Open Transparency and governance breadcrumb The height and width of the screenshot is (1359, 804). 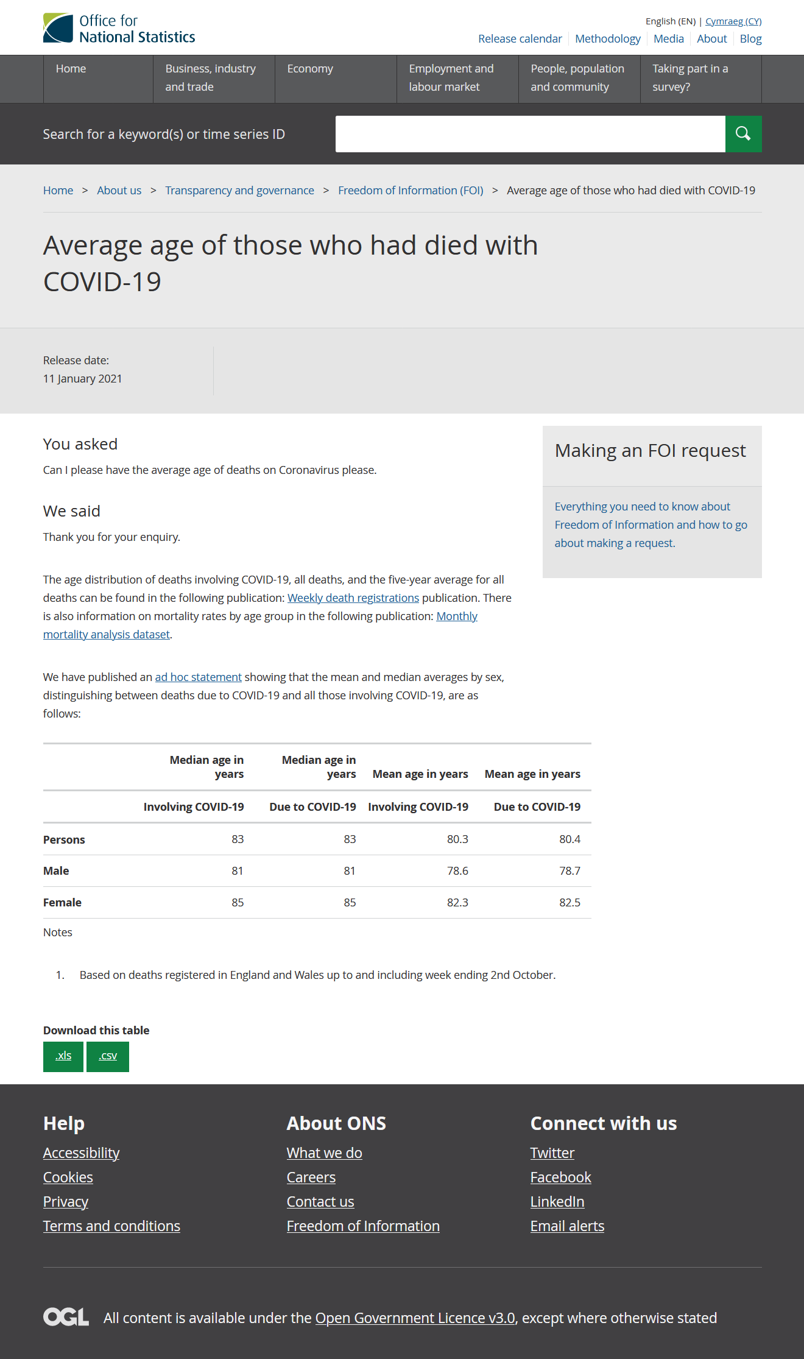239,191
